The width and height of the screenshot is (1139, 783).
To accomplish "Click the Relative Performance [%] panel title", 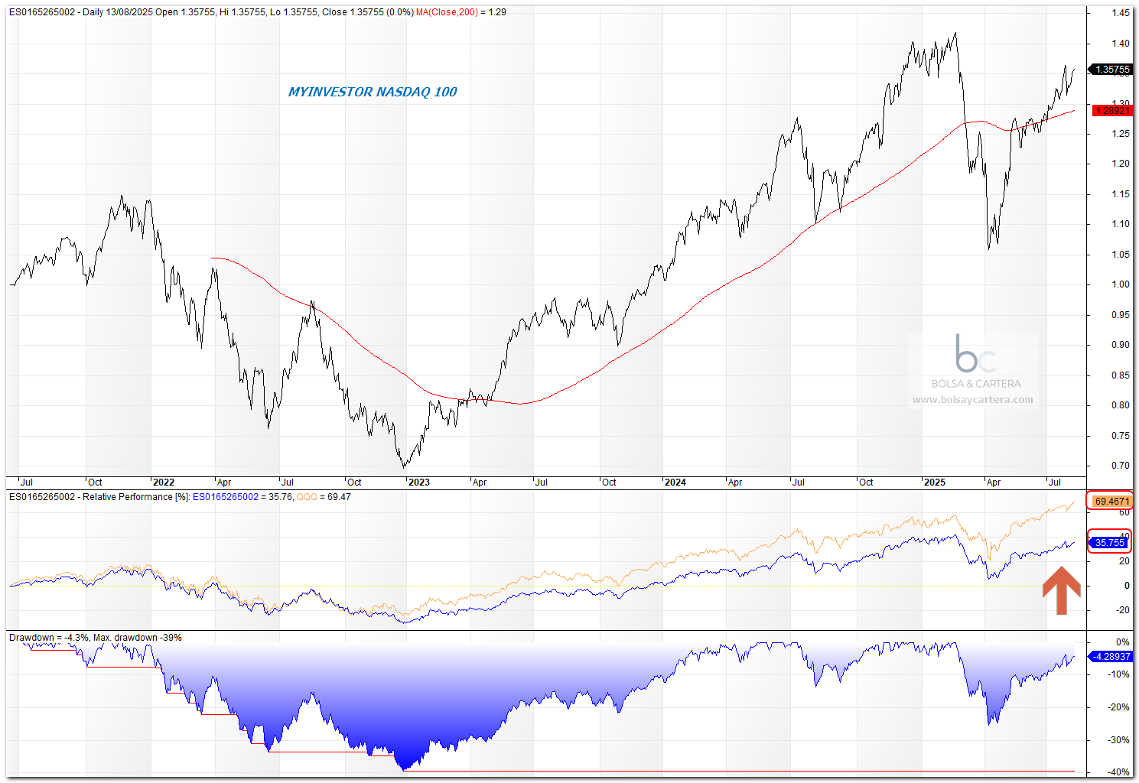I will pos(99,497).
